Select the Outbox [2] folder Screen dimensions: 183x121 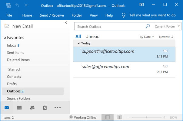click(33, 91)
